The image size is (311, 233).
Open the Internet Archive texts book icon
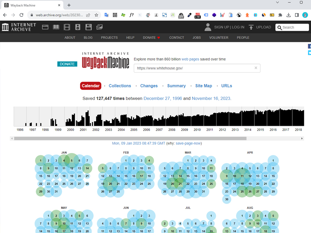56,27
